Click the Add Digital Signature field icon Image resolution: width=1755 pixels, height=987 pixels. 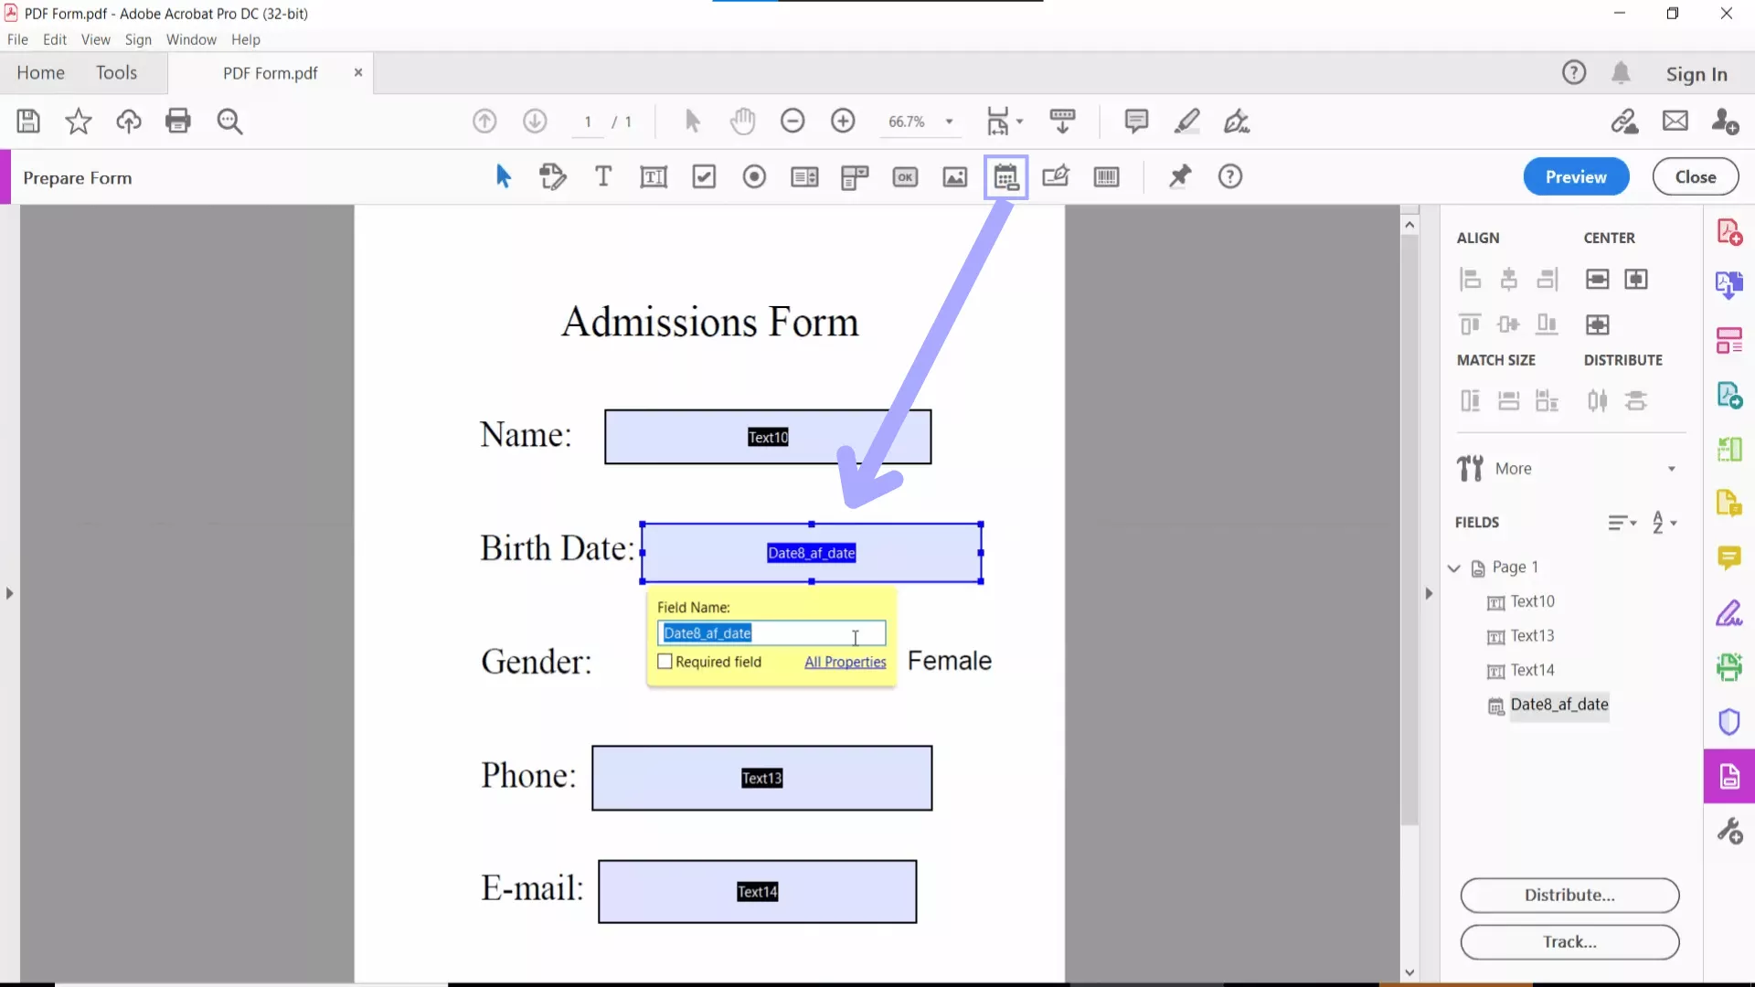1056,177
